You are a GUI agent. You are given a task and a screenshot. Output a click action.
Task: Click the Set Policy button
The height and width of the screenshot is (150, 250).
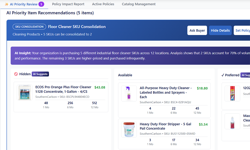242,30
